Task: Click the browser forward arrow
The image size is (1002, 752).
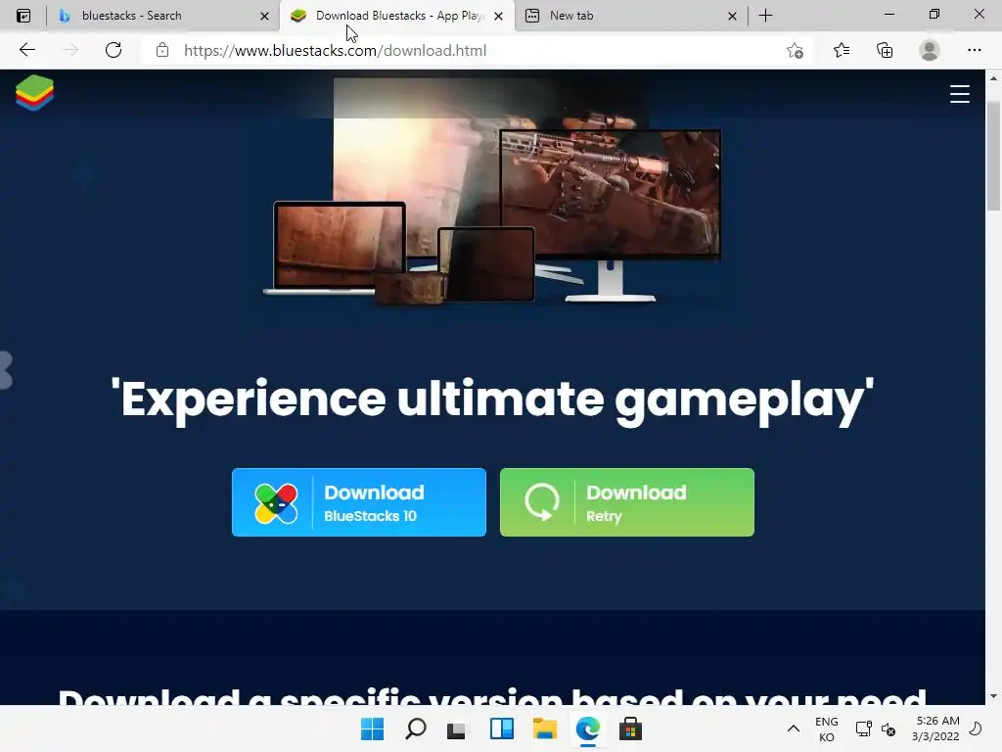Action: point(69,50)
